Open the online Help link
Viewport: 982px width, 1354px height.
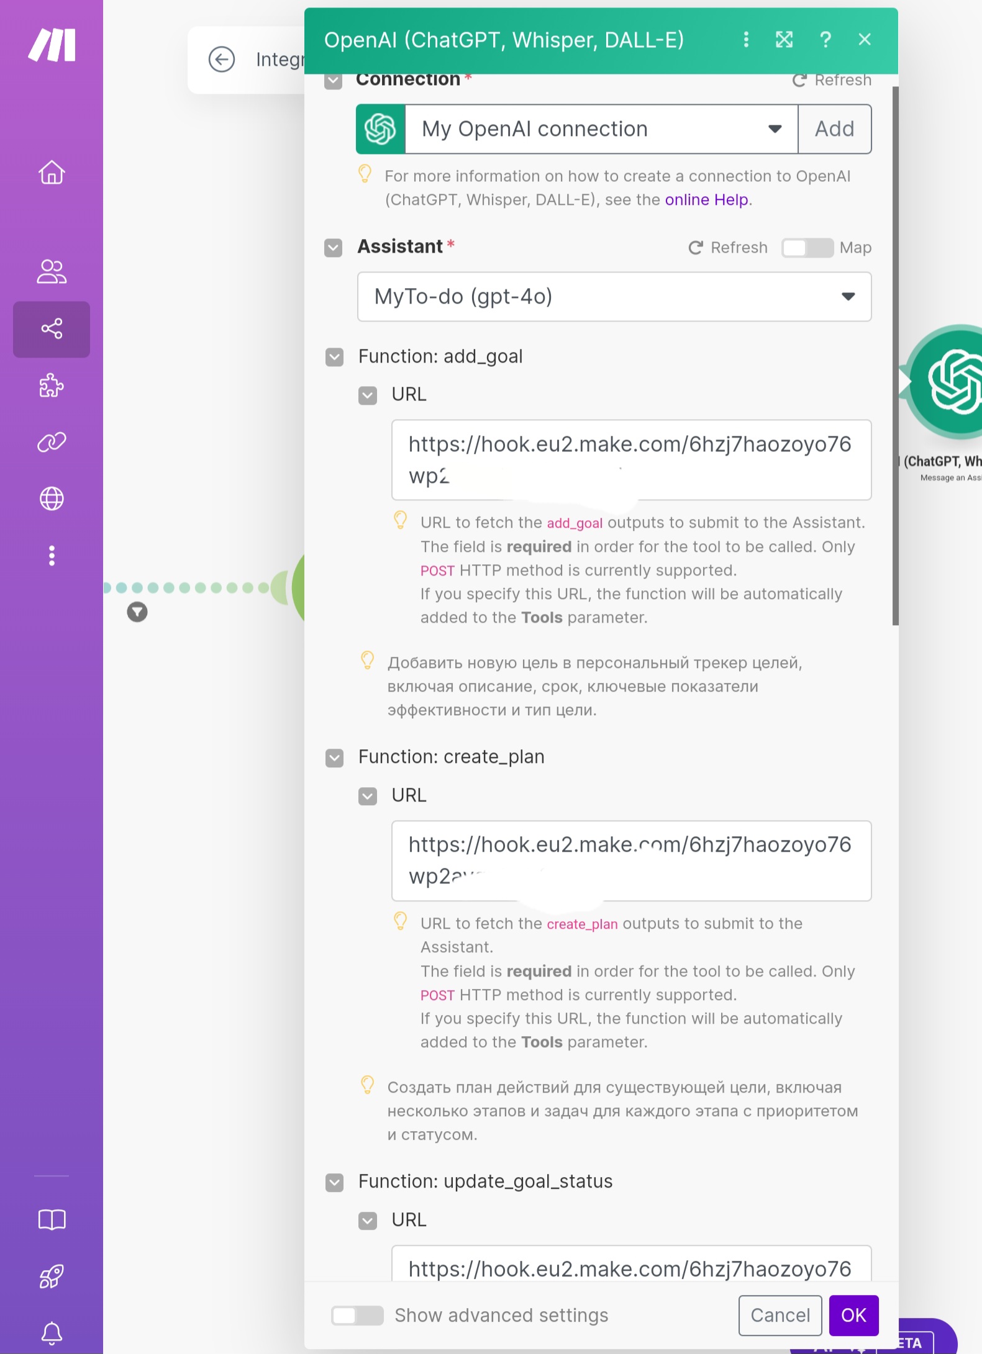tap(707, 200)
